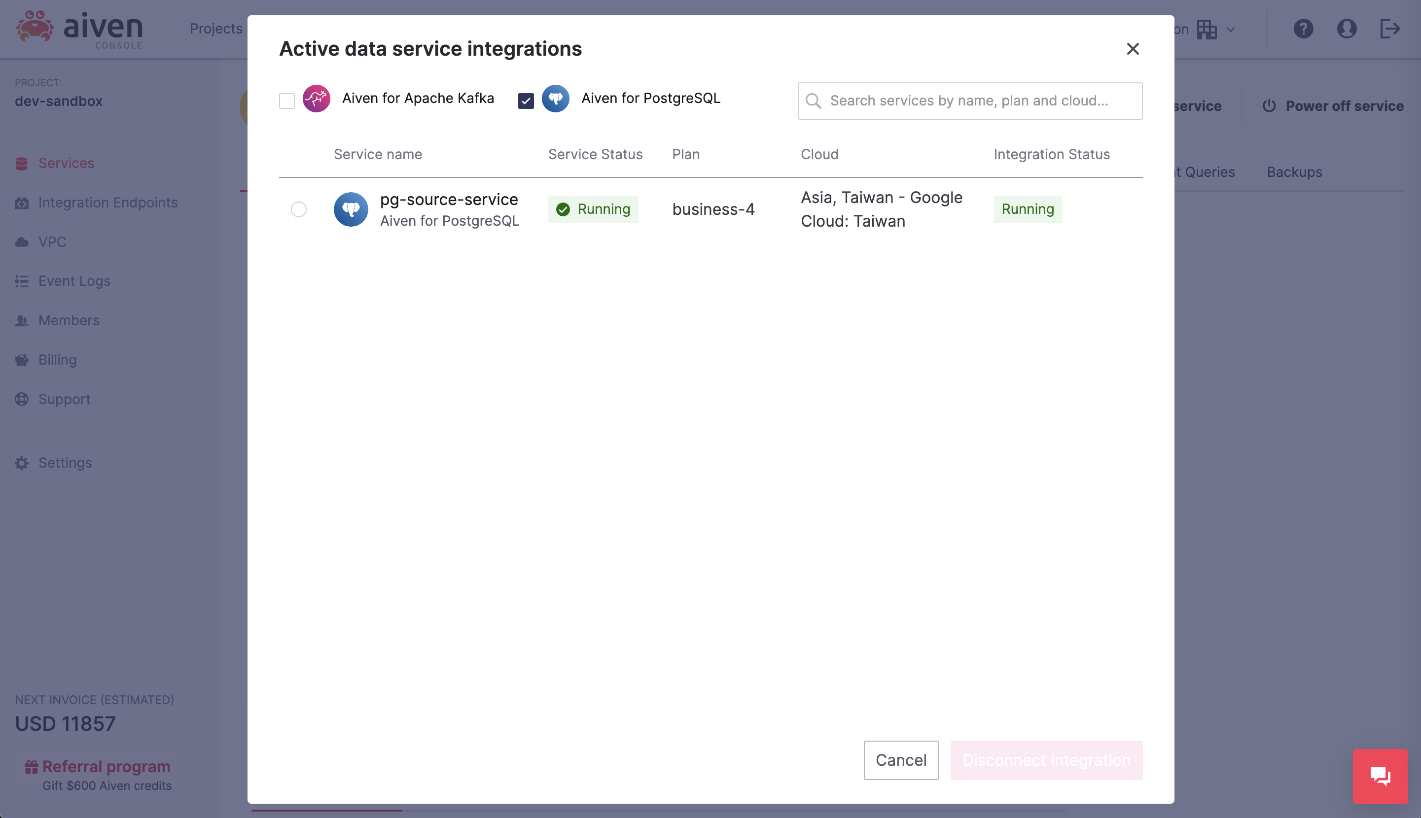Click the Support lifebuoy icon
Viewport: 1421px width, 818px height.
21,400
